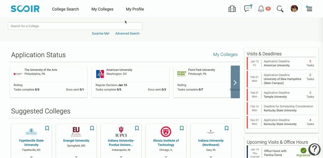Show next Application Status cards

pos(235,82)
